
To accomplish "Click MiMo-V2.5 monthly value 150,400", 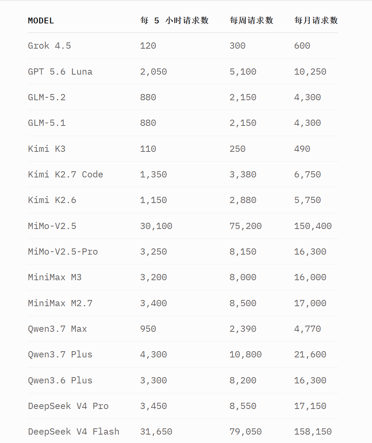I will click(313, 226).
